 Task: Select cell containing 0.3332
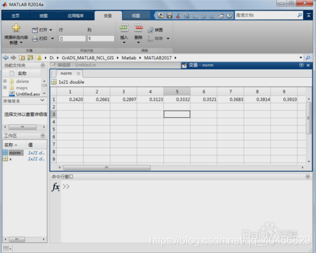click(x=177, y=99)
